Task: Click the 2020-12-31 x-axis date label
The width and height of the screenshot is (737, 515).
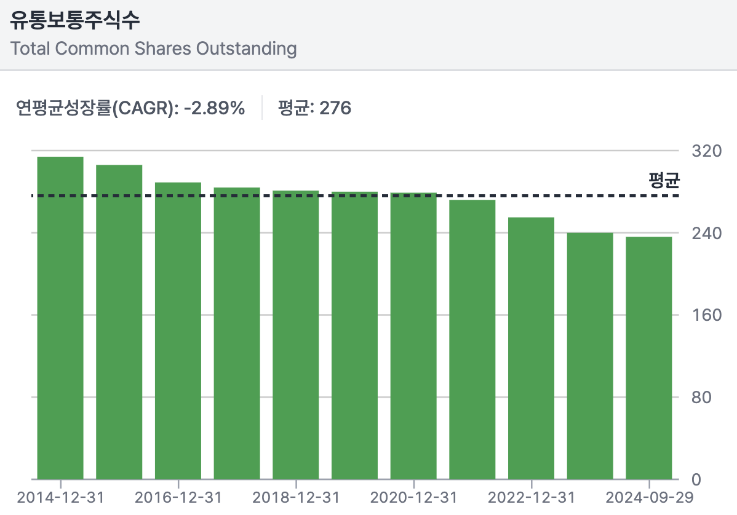Action: click(413, 497)
